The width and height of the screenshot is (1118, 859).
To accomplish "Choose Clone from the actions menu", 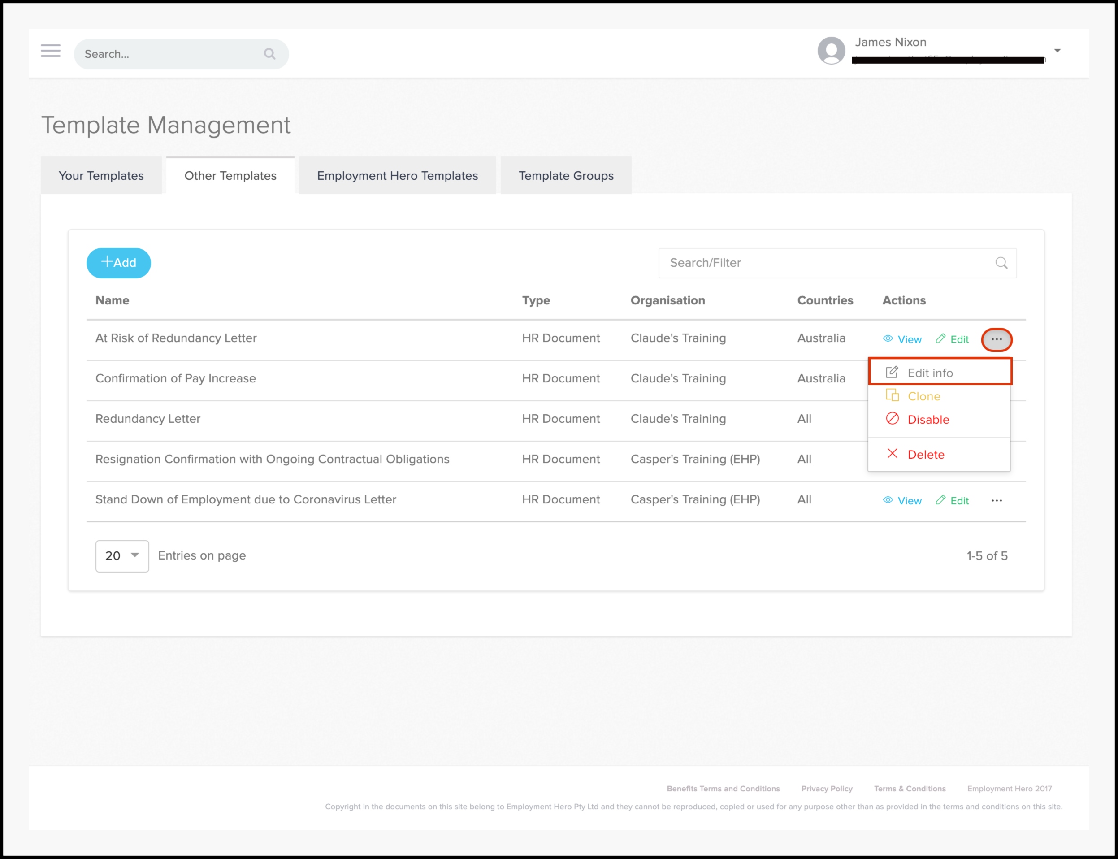I will pos(923,396).
